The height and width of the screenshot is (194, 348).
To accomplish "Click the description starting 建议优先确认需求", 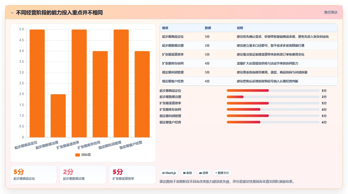I will tap(283, 37).
